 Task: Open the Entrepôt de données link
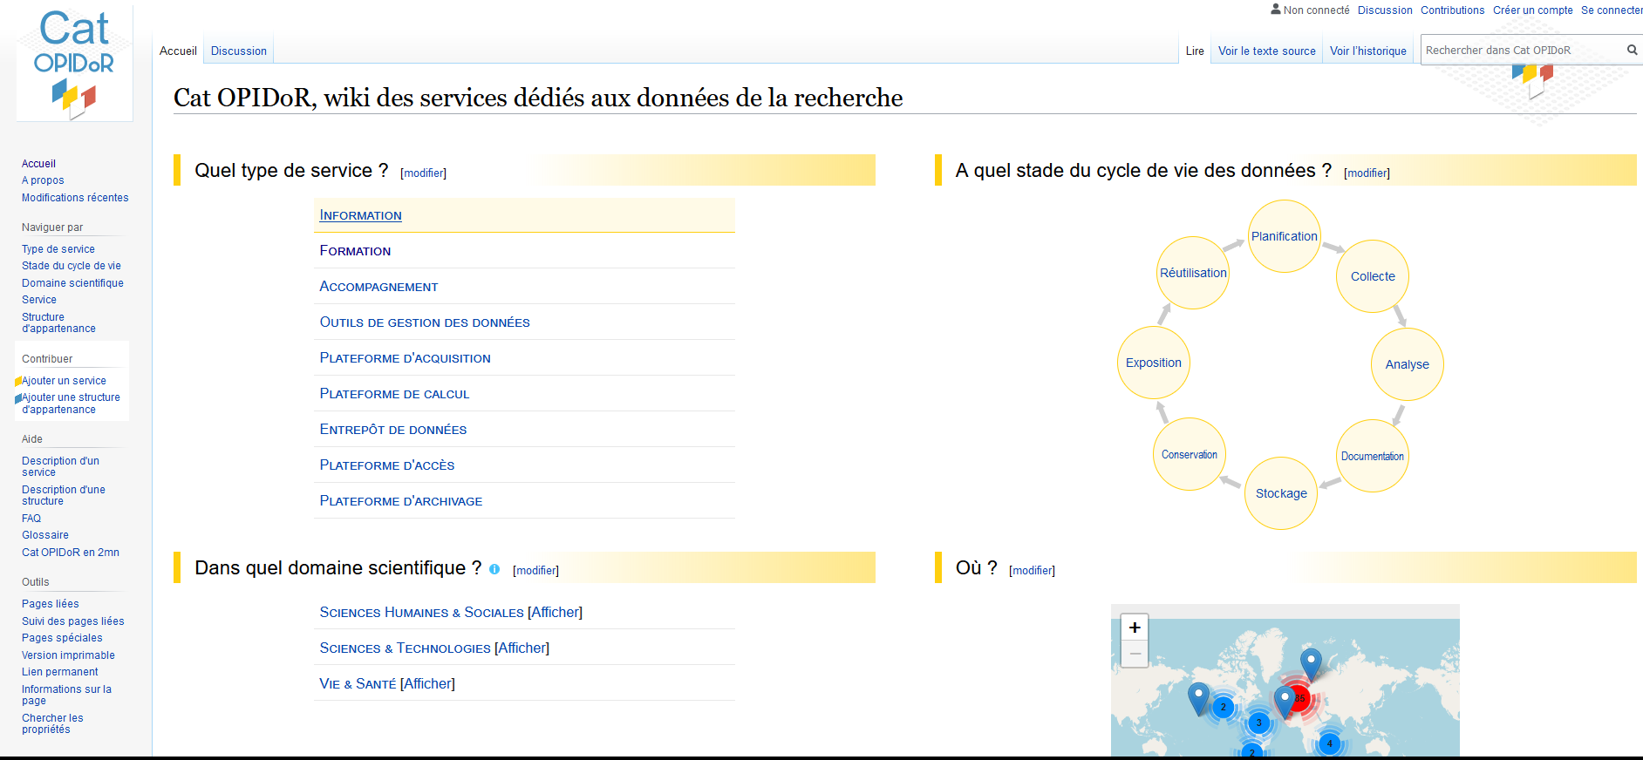click(393, 430)
